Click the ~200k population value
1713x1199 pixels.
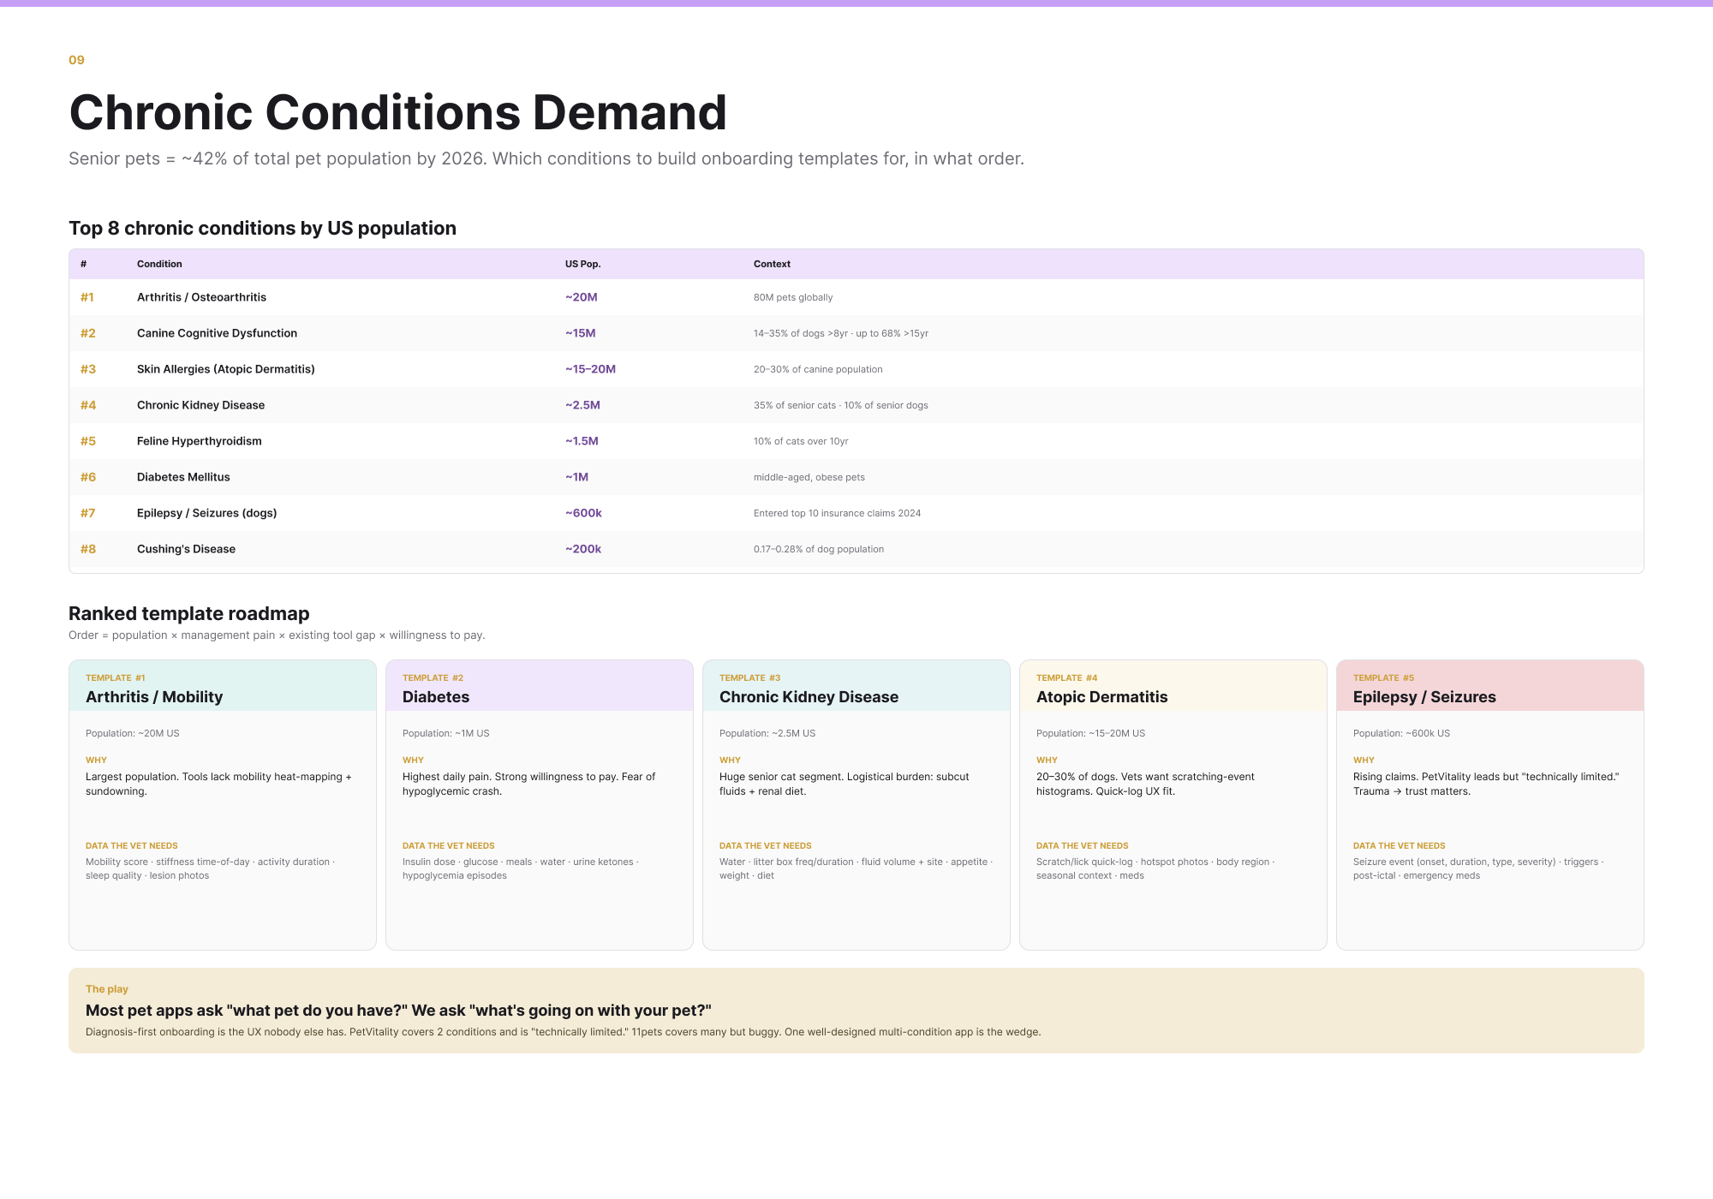pos(583,549)
